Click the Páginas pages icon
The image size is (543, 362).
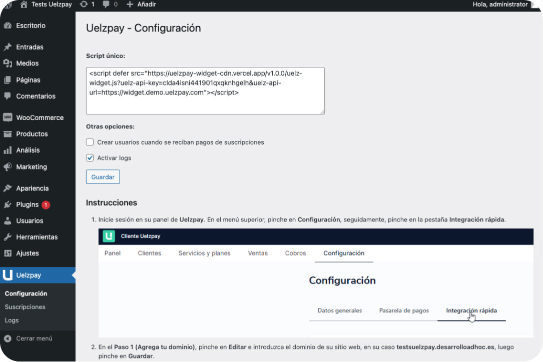(8, 80)
